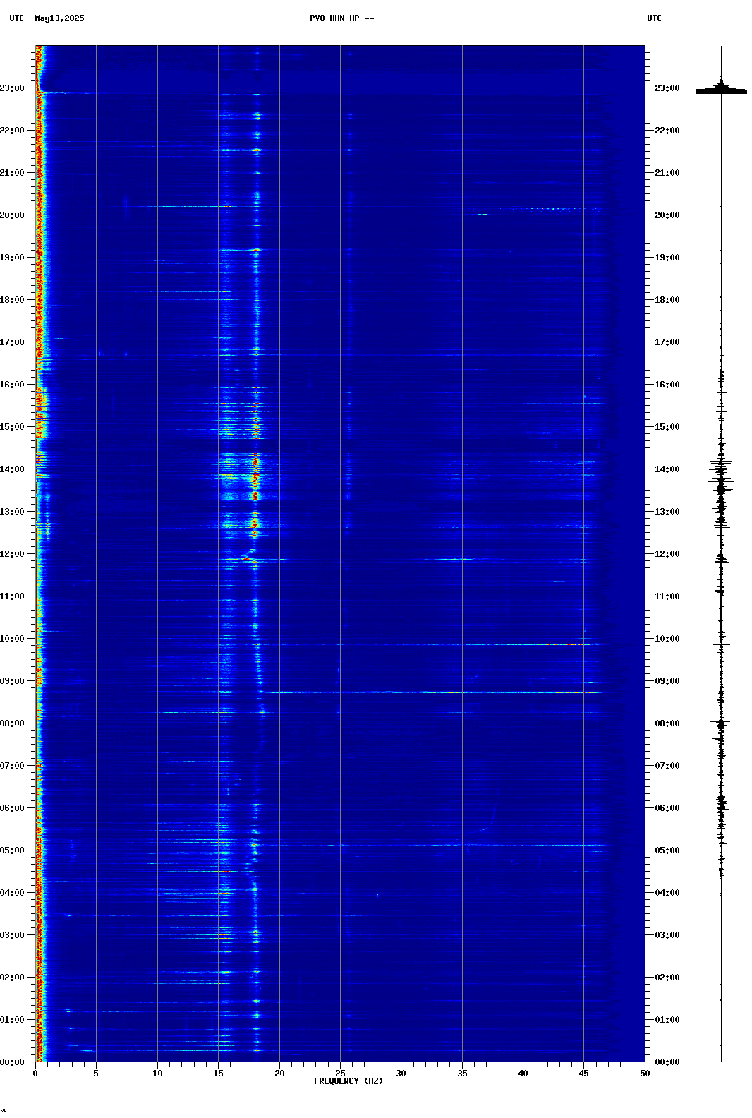Click the '35' frequency tick label
Image resolution: width=752 pixels, height=1118 pixels.
[462, 1074]
